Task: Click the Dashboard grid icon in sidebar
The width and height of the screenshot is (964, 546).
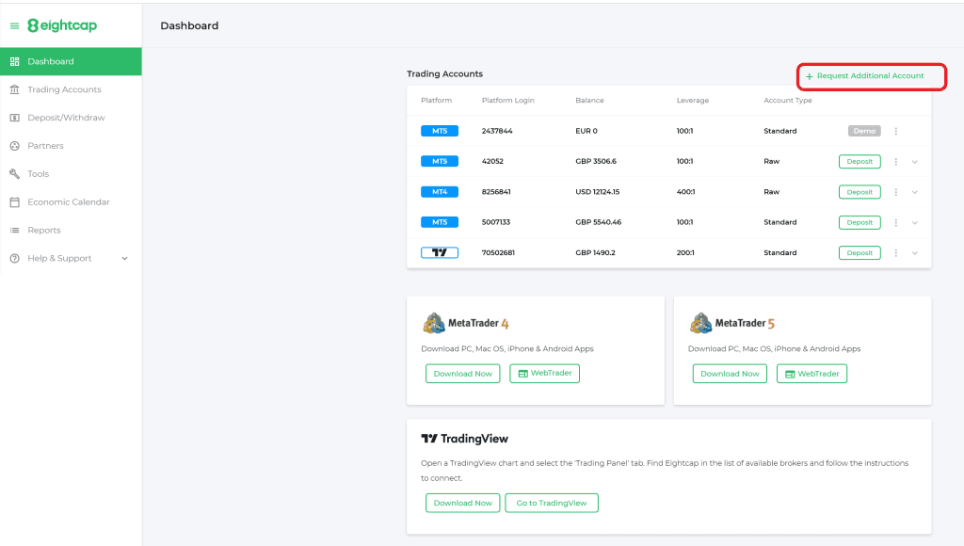Action: (x=15, y=61)
